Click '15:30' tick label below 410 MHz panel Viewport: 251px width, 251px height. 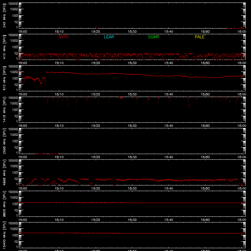click(132, 63)
